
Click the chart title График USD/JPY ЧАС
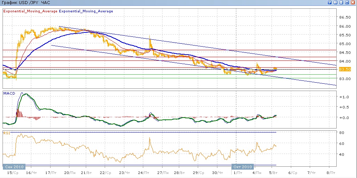coord(25,3)
